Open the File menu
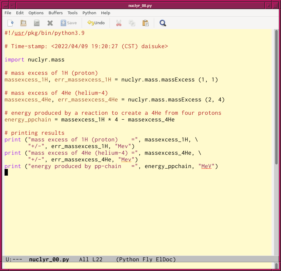281x271 pixels. tap(8, 13)
